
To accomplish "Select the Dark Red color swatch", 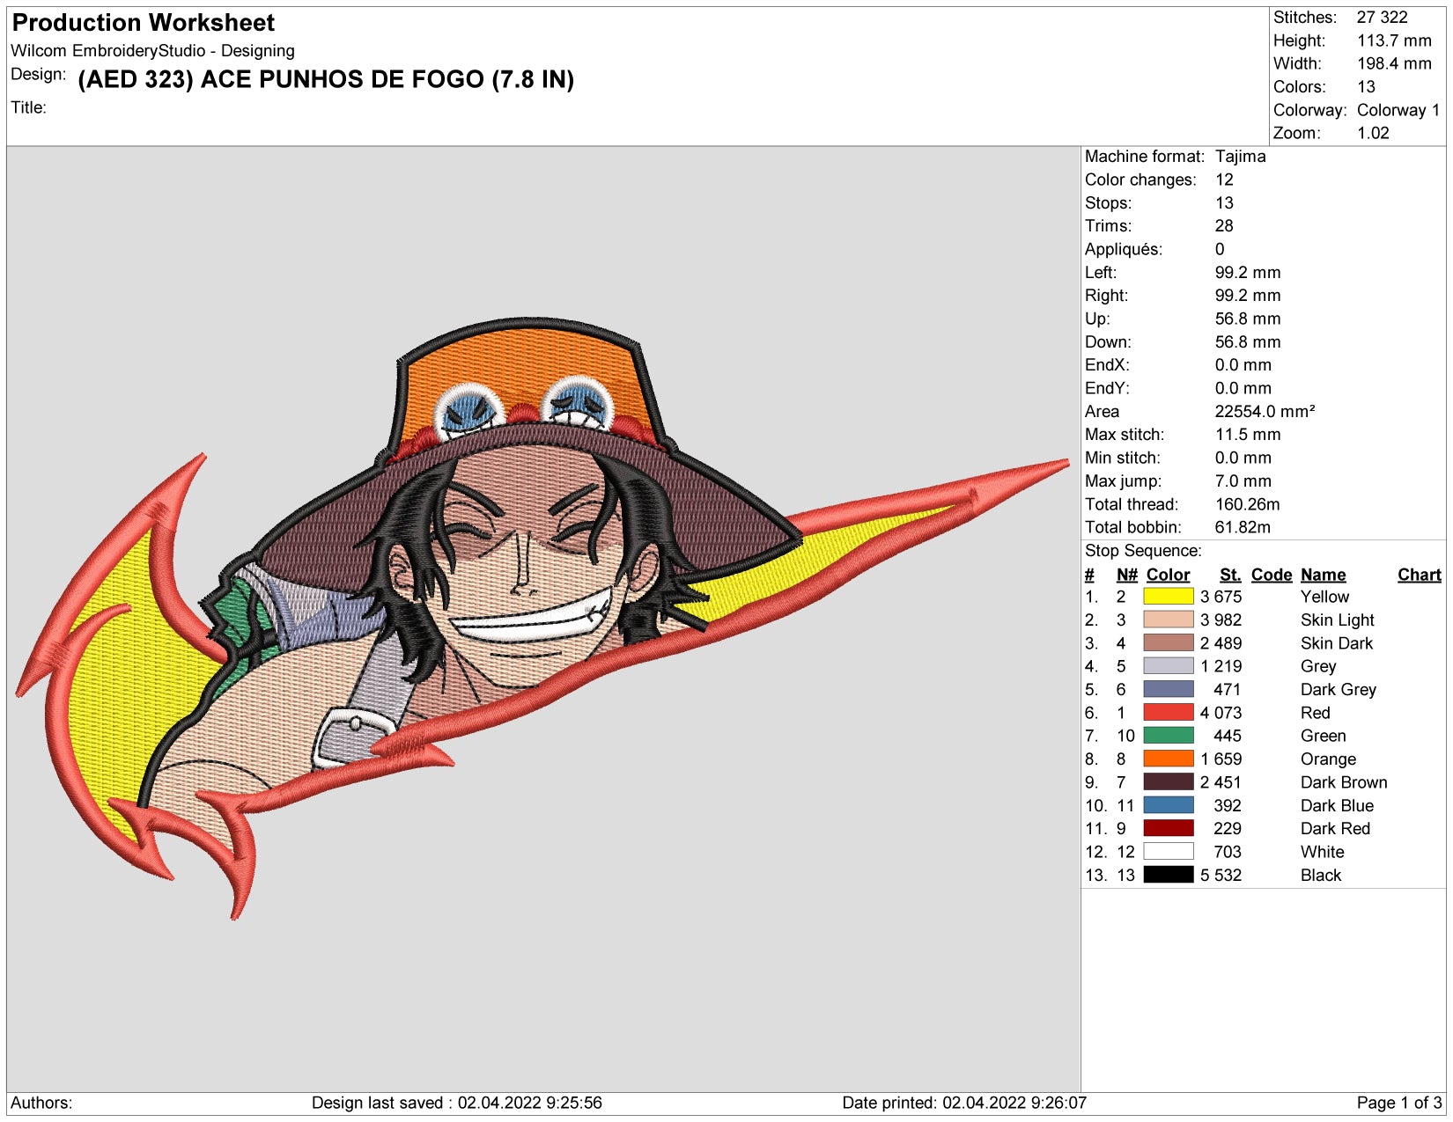I will (x=1169, y=828).
